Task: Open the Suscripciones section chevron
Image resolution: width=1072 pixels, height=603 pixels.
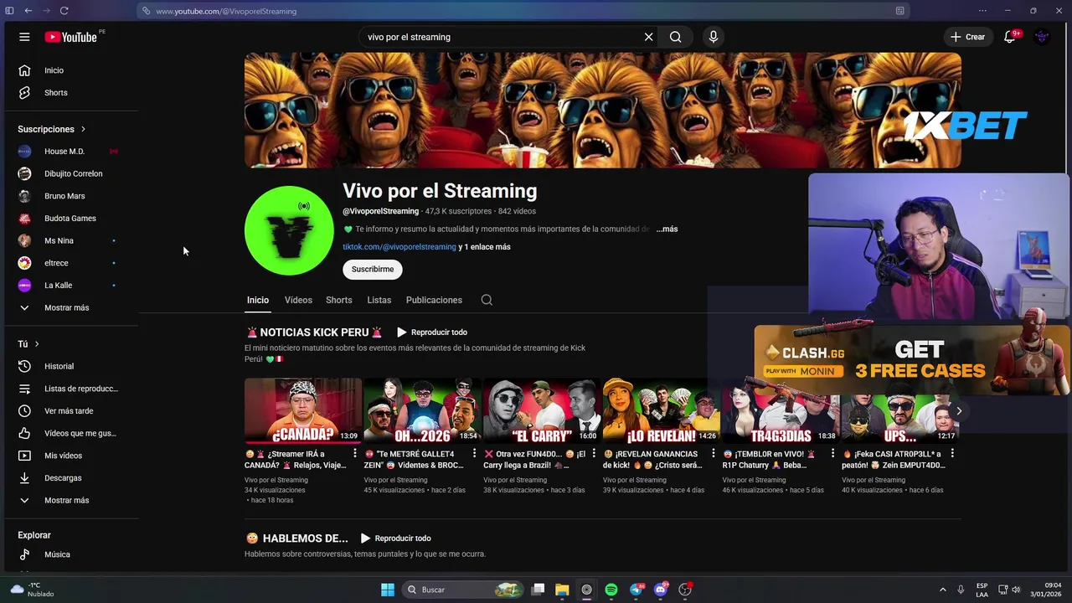Action: click(83, 129)
